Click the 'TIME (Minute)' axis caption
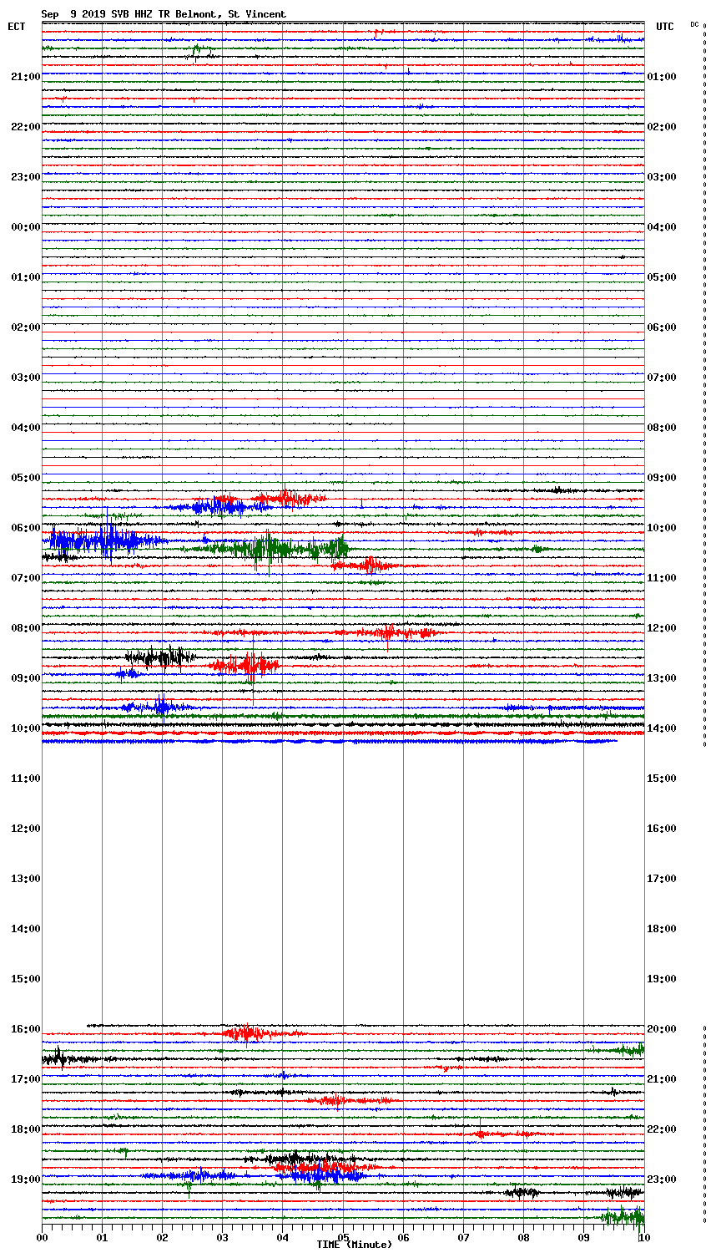Viewport: 711px width, 1253px height. point(354,1245)
